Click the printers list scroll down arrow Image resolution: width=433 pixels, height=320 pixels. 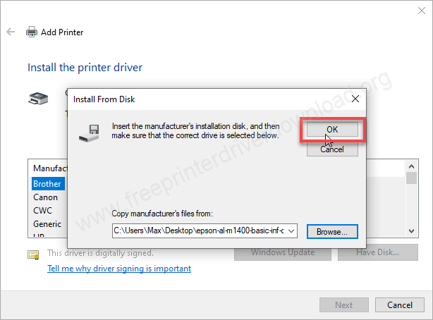tap(411, 230)
